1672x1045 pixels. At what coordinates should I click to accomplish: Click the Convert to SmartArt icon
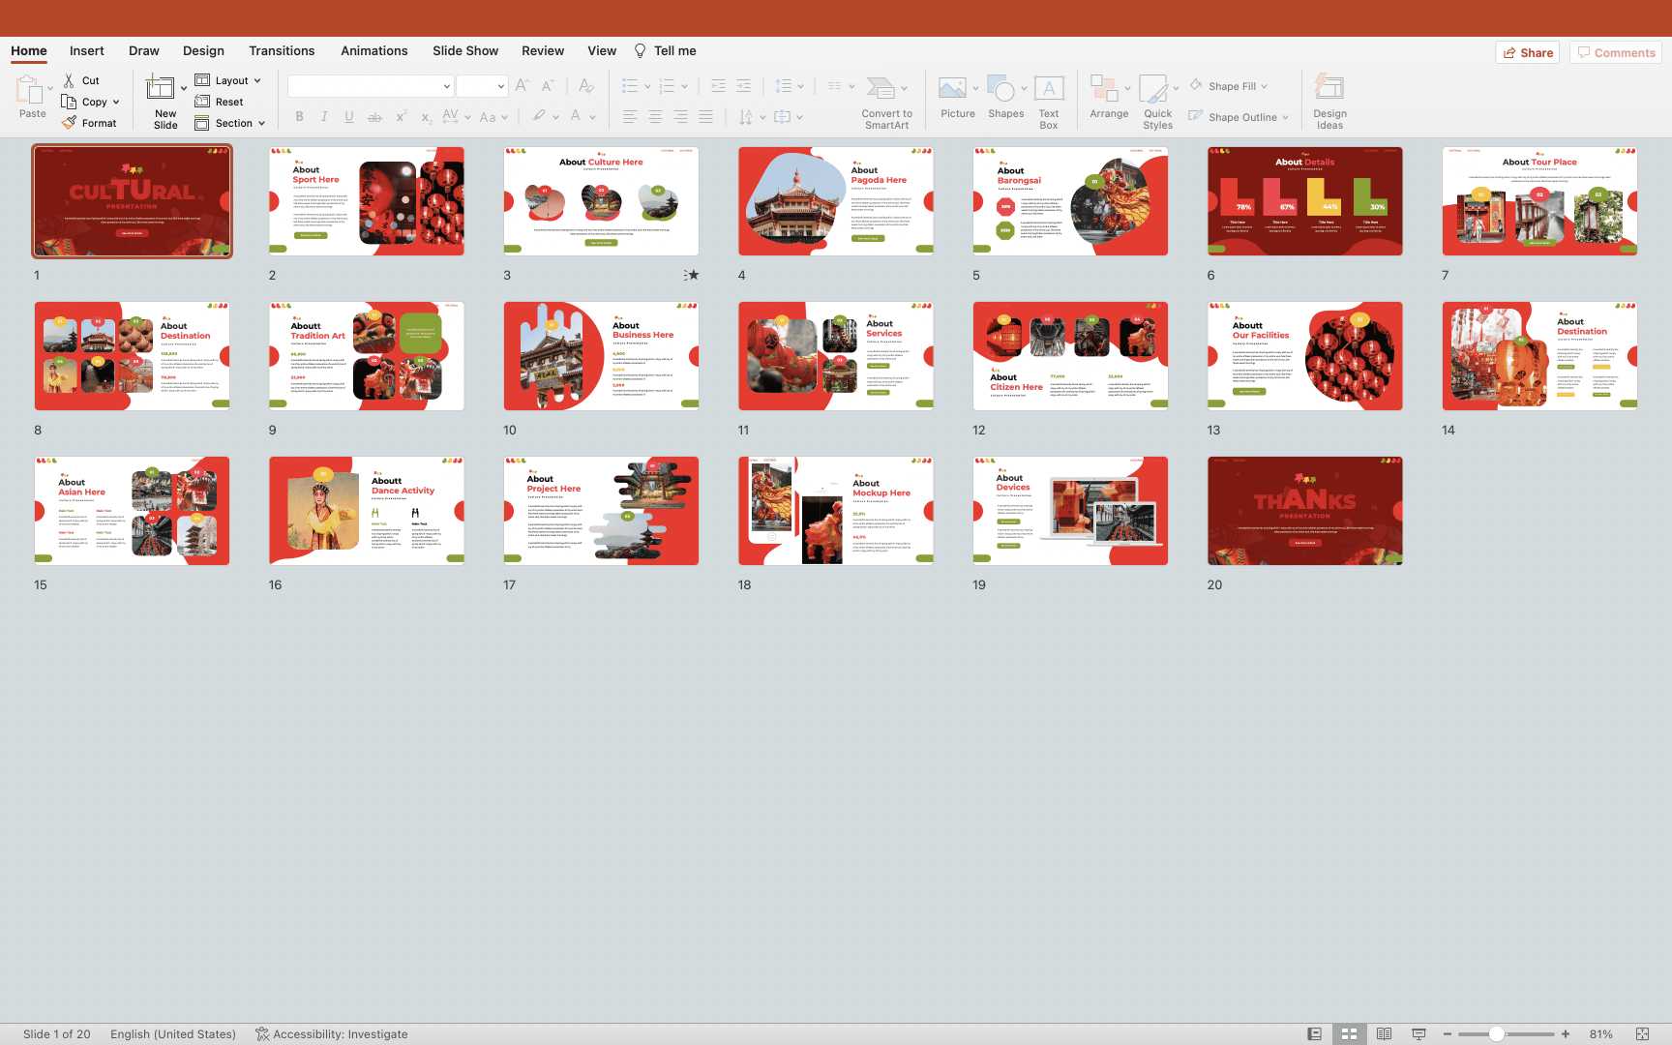point(881,90)
